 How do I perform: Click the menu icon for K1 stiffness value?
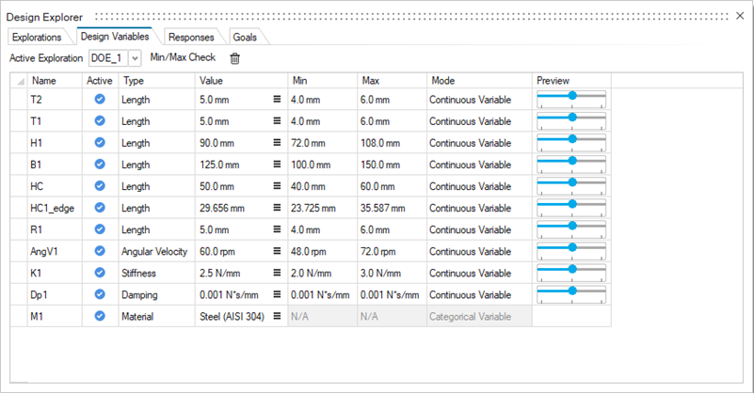pyautogui.click(x=277, y=274)
